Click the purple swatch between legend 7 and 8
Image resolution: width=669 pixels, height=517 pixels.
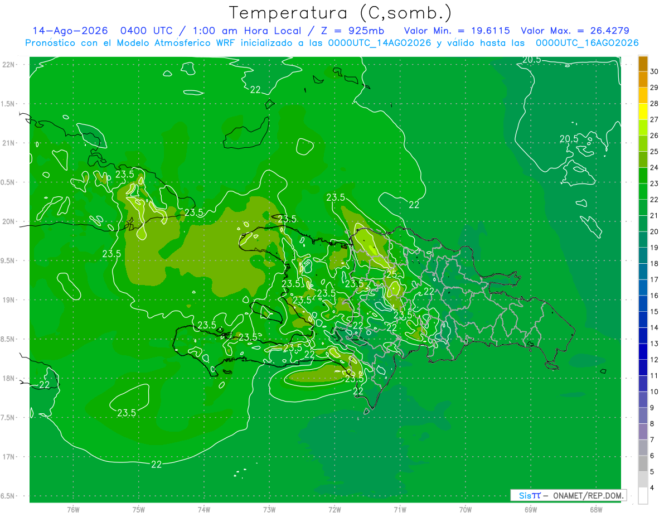click(643, 432)
